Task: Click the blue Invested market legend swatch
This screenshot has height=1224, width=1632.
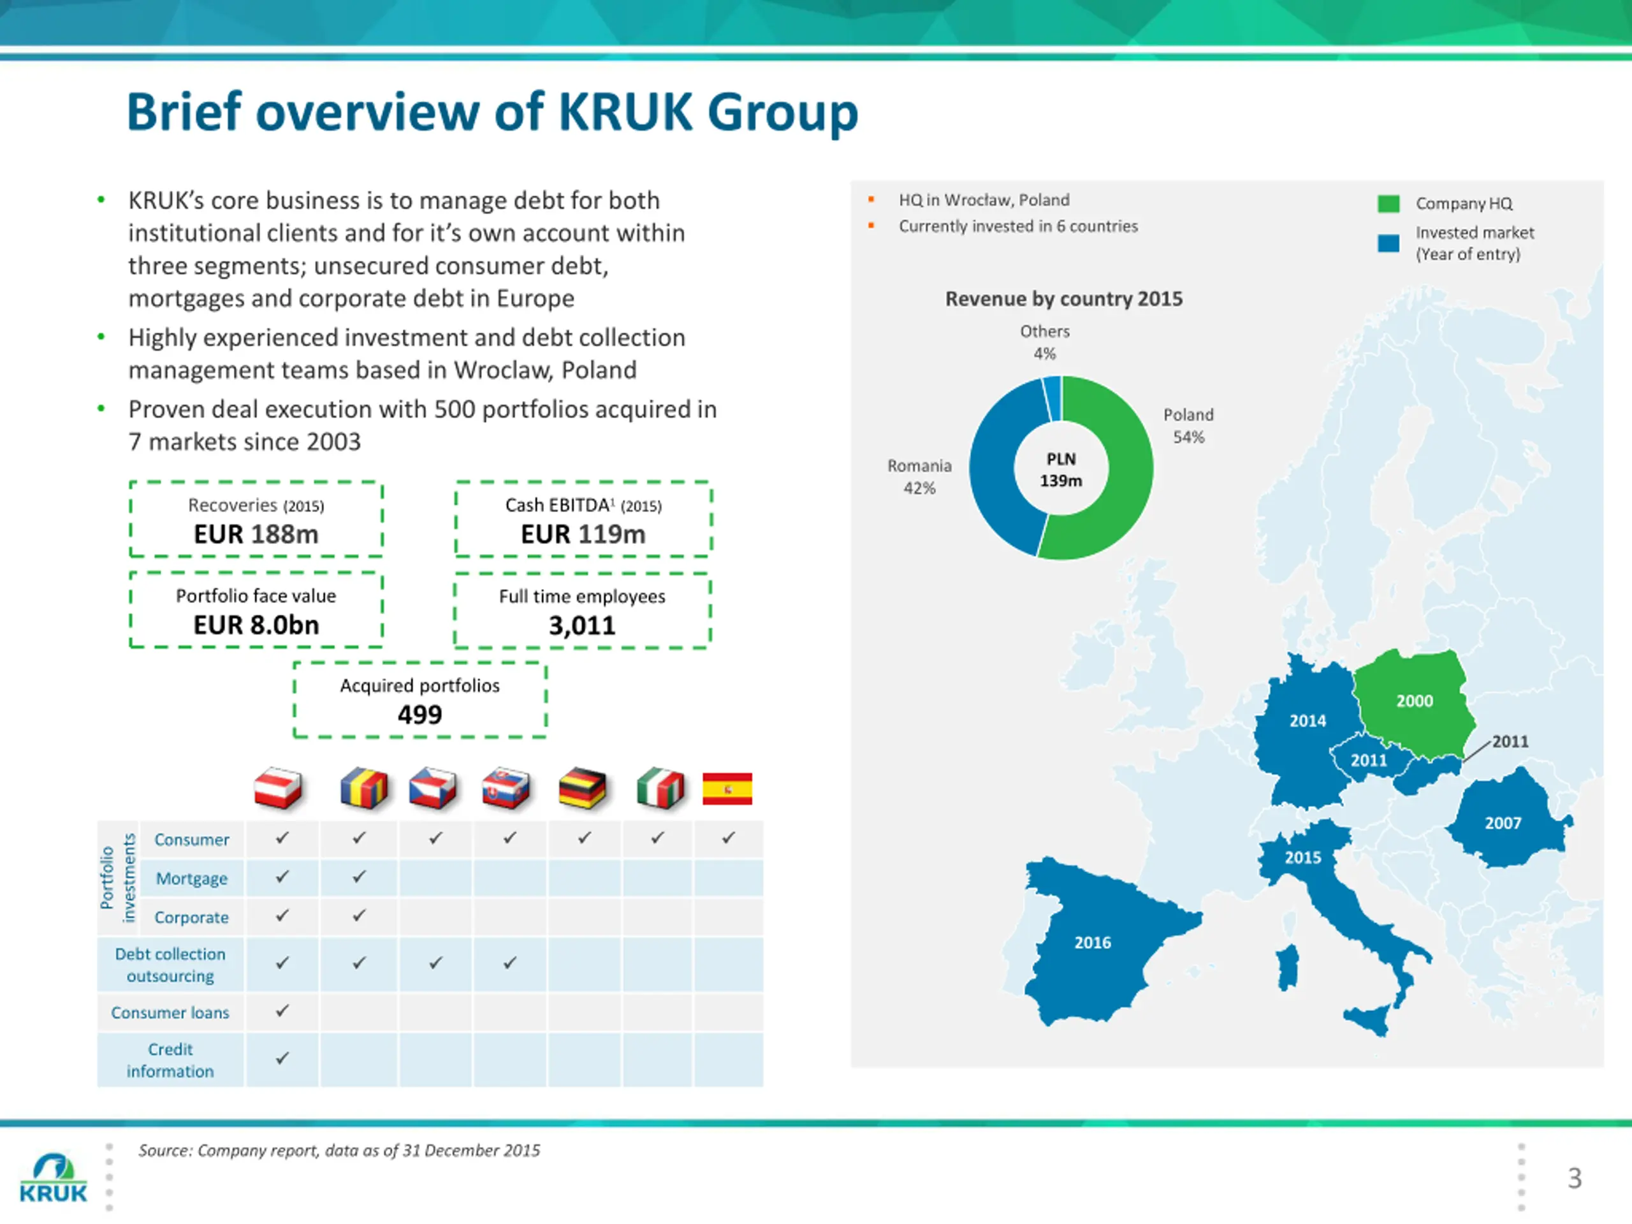Action: click(1388, 244)
